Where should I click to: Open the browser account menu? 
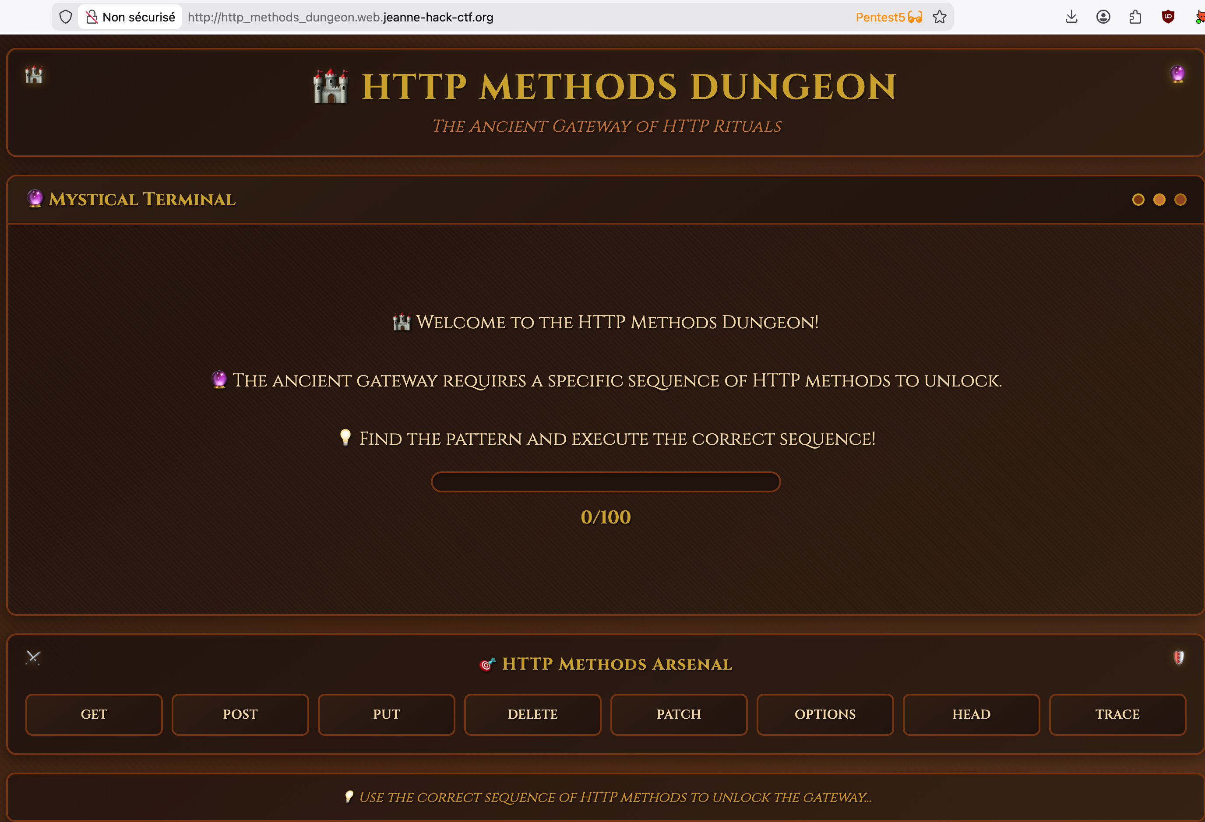(x=1104, y=17)
